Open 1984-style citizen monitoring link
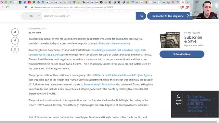 (x=114, y=43)
